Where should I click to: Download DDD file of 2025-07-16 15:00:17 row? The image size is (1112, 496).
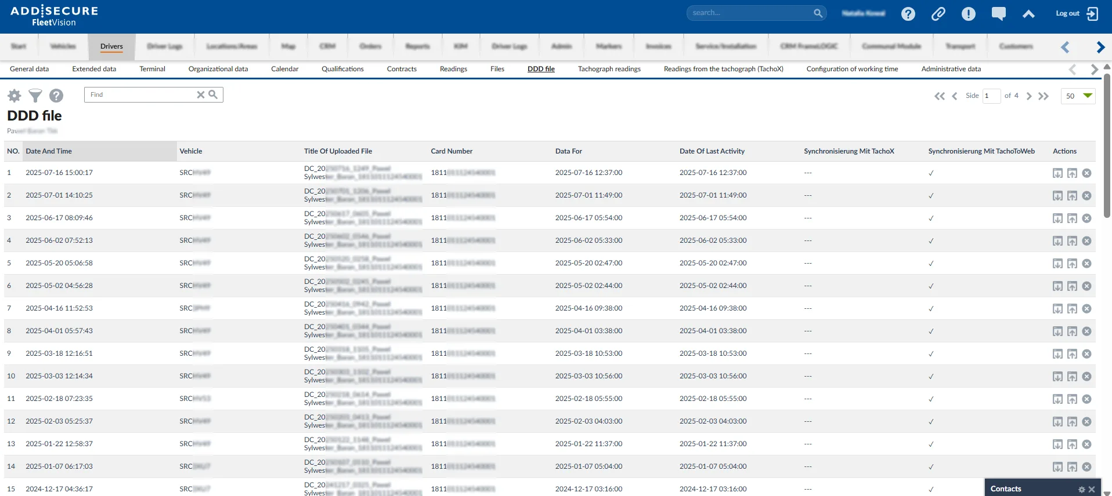1057,173
